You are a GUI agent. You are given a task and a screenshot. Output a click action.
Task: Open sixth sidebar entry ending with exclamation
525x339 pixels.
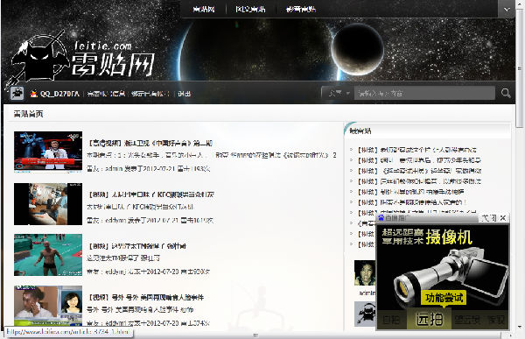(x=412, y=202)
